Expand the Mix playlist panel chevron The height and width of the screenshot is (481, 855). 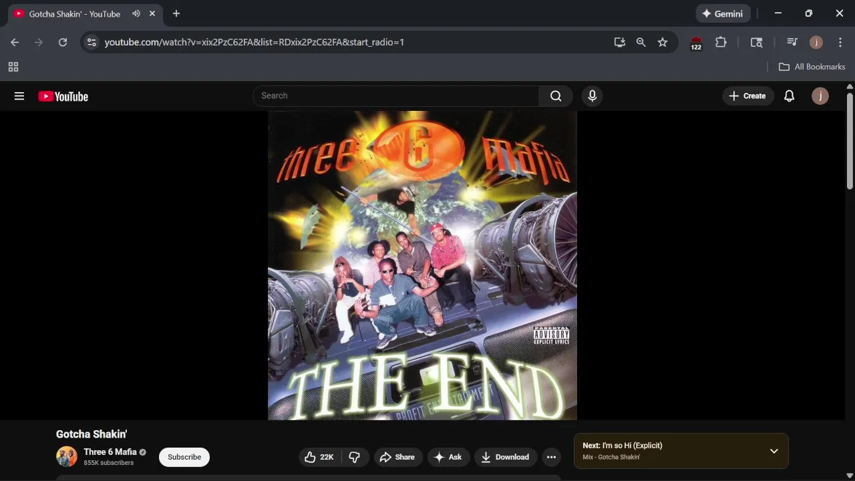(774, 451)
